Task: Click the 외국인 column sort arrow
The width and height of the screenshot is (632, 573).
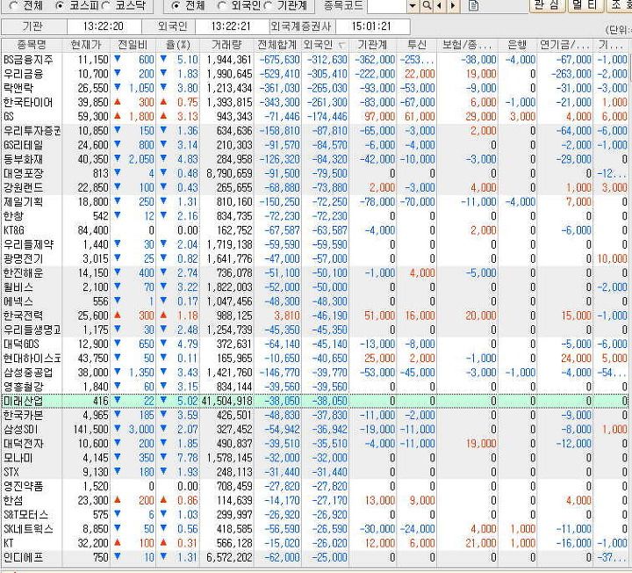Action: (x=341, y=45)
